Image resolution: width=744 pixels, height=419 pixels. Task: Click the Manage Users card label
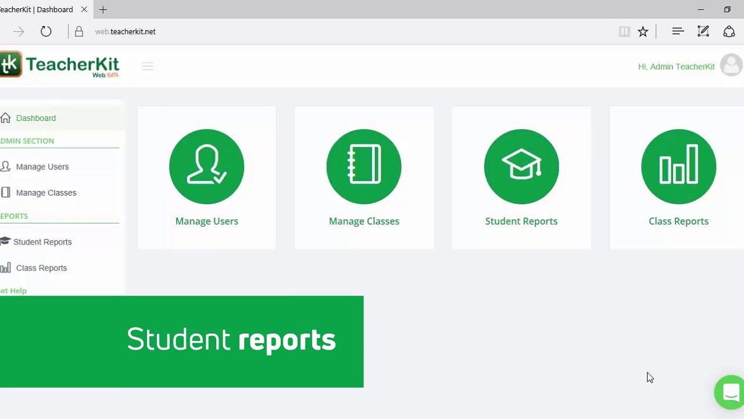(x=207, y=221)
